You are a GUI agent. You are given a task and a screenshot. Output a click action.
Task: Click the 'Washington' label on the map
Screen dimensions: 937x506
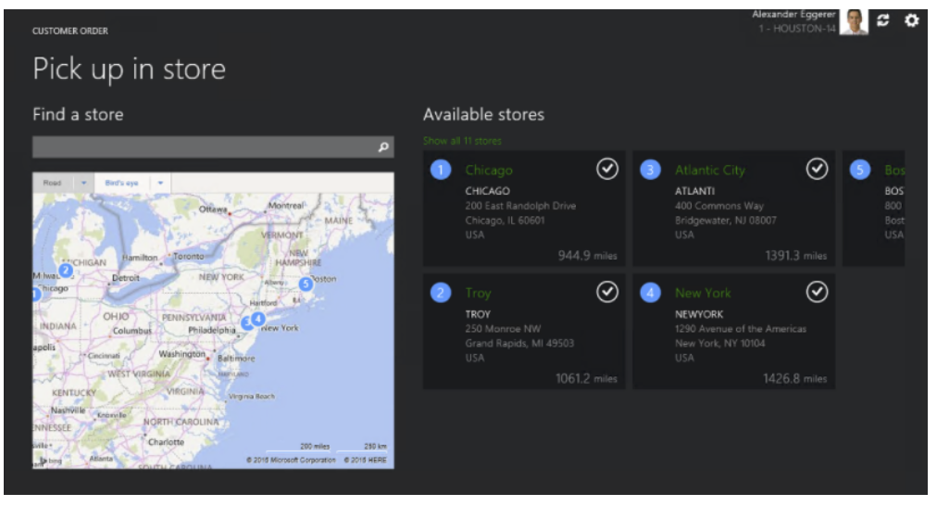(x=181, y=354)
